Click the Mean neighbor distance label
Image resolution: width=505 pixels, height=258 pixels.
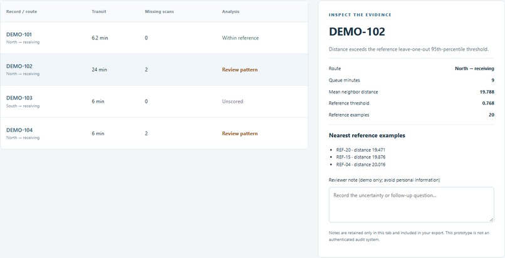pos(353,92)
